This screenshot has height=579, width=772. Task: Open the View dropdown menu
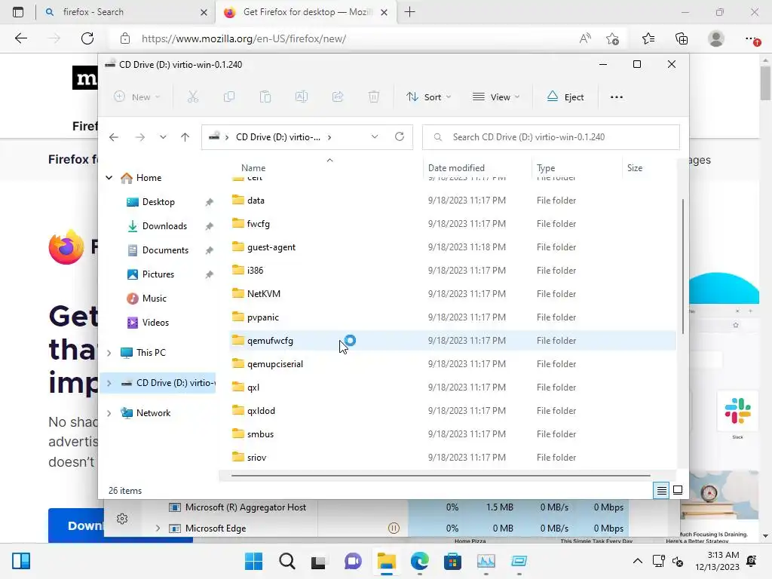496,97
